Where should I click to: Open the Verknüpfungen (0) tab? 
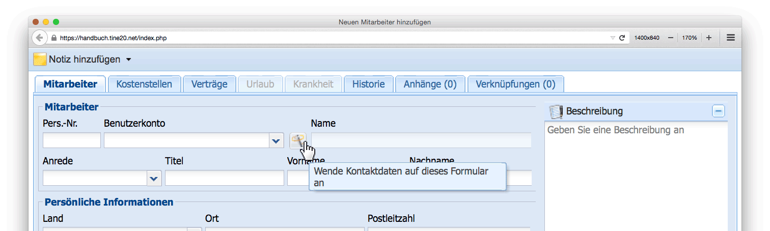[x=515, y=84]
